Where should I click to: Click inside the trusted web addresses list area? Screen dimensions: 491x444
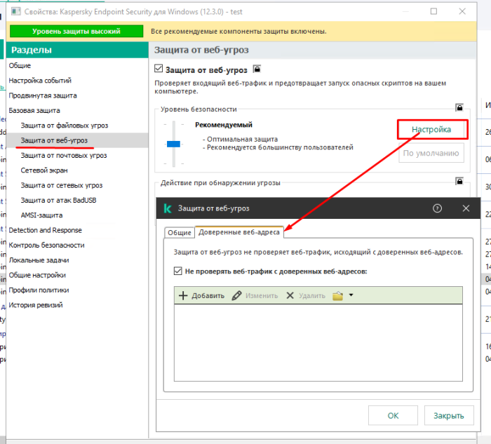pyautogui.click(x=318, y=342)
